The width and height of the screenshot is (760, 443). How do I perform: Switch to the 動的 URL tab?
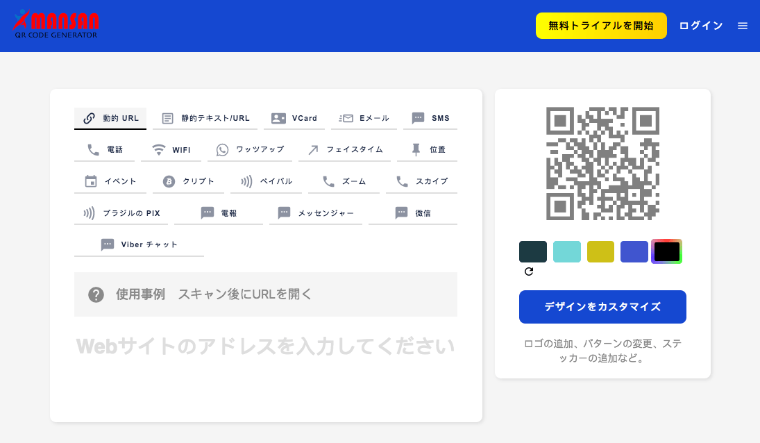(110, 118)
